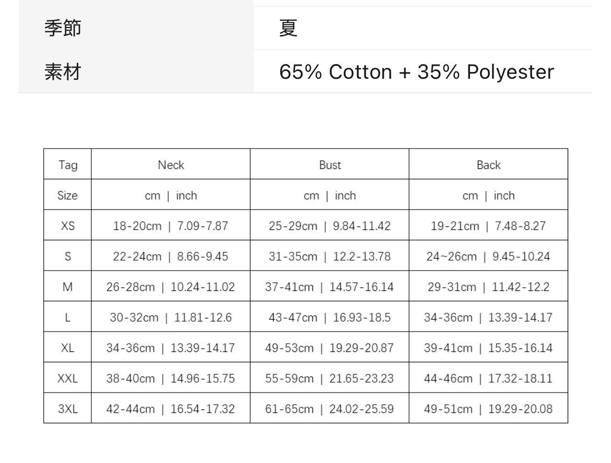Click the 季節 row label
This screenshot has height=463, width=611.
pyautogui.click(x=63, y=28)
